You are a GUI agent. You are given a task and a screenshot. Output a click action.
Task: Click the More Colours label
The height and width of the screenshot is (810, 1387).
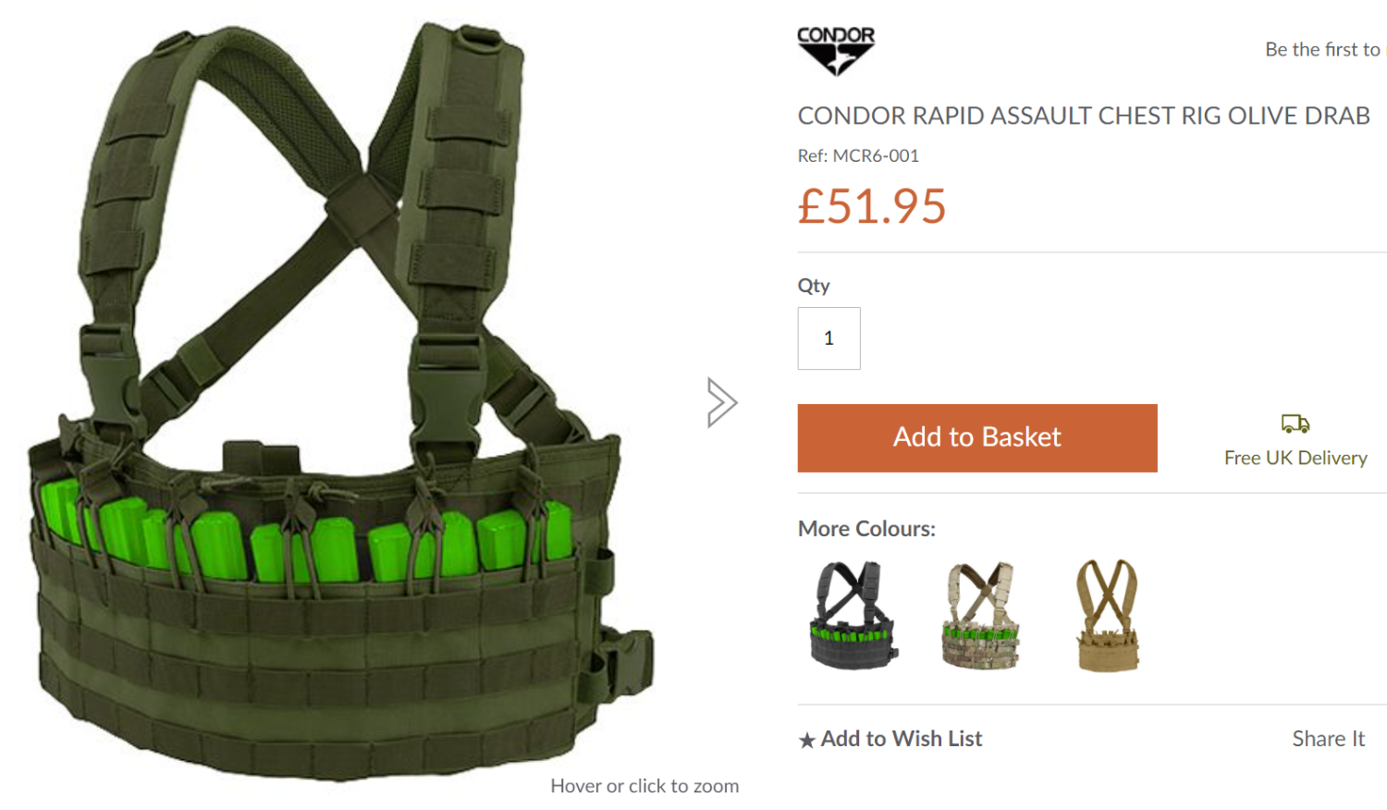pos(866,529)
